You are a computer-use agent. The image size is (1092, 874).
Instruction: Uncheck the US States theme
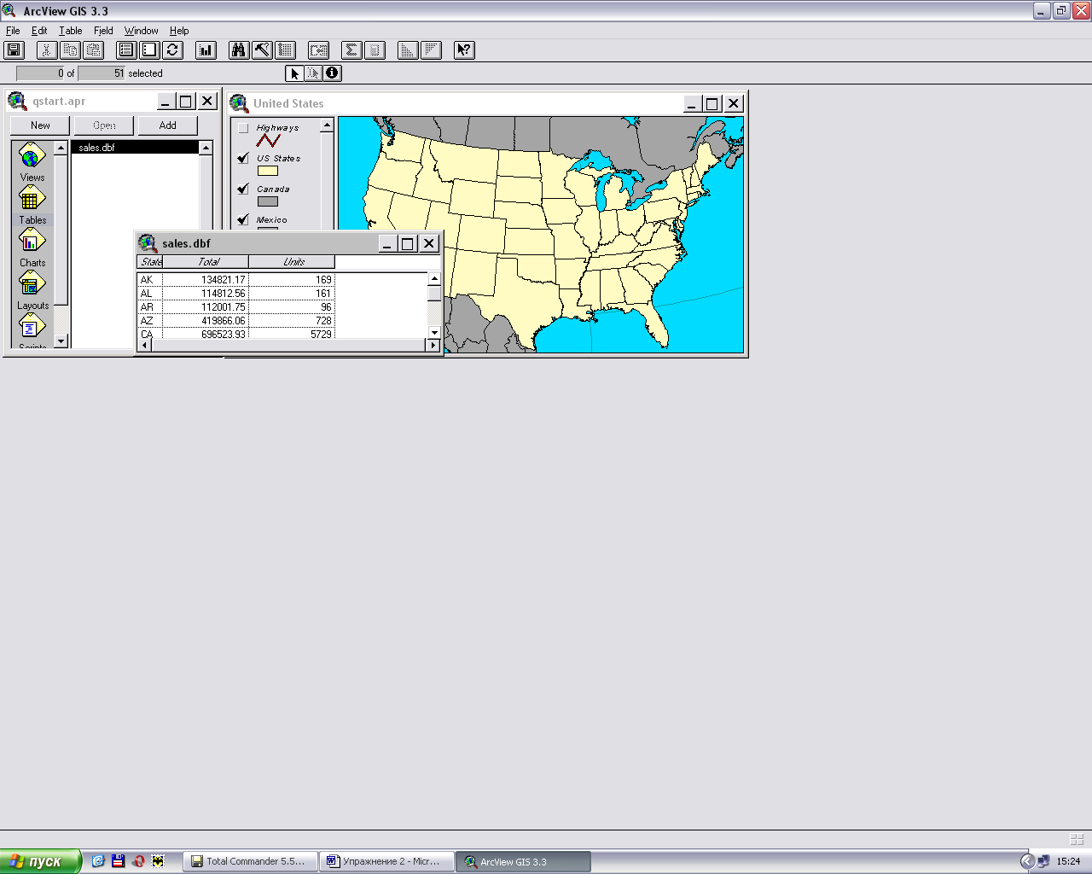click(x=243, y=159)
